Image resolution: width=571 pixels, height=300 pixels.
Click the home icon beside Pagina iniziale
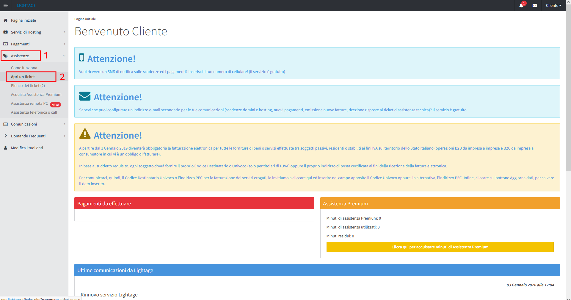point(5,20)
